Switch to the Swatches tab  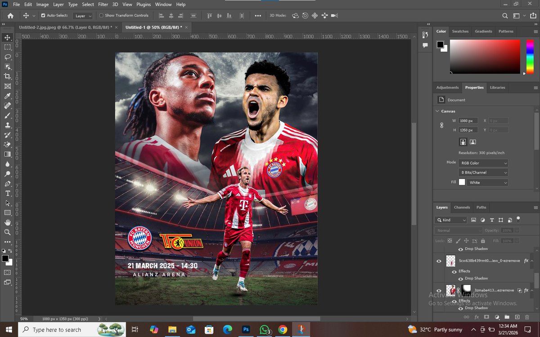[460, 31]
